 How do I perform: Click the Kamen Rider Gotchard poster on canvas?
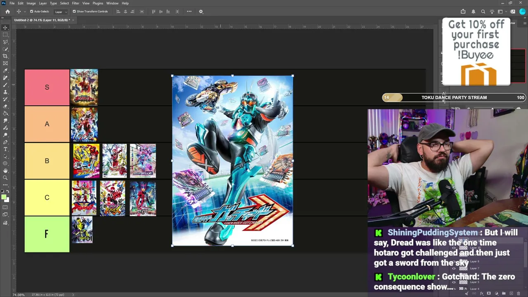pos(233,161)
